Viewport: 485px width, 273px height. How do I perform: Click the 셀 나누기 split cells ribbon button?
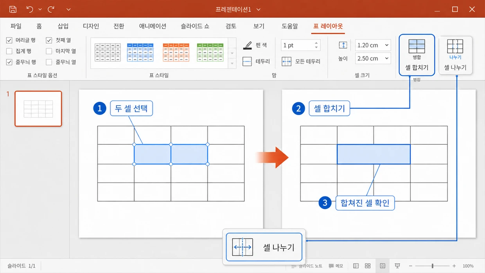(x=455, y=55)
